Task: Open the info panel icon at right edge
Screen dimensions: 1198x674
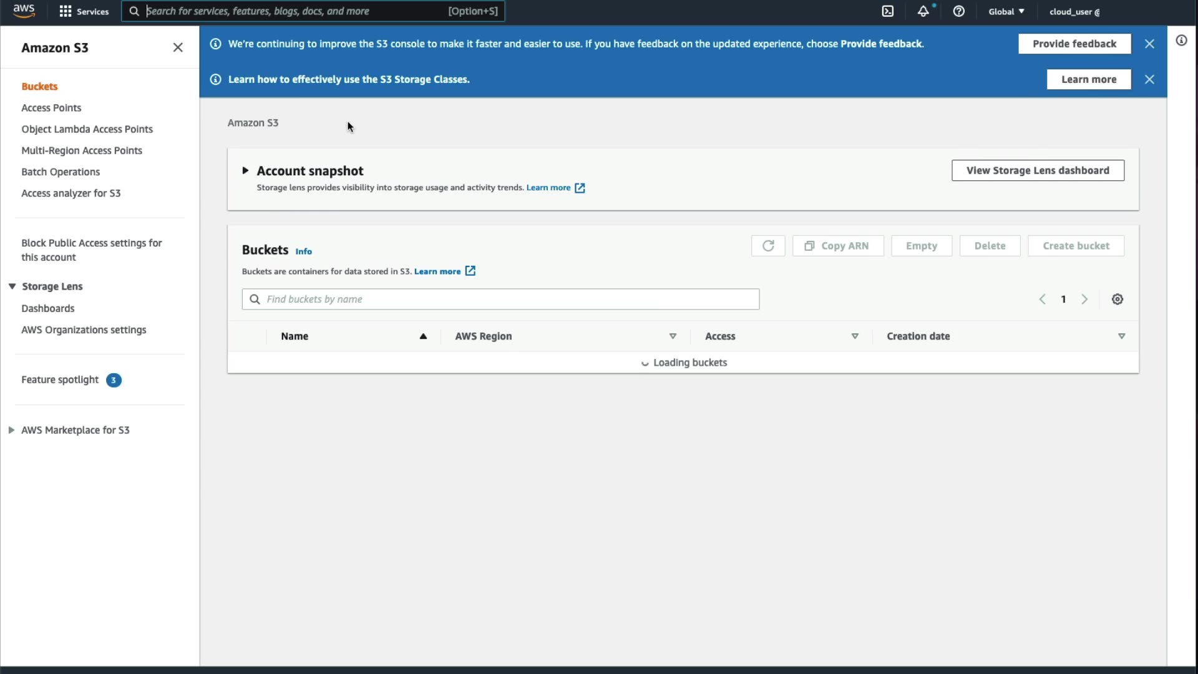Action: [1181, 41]
